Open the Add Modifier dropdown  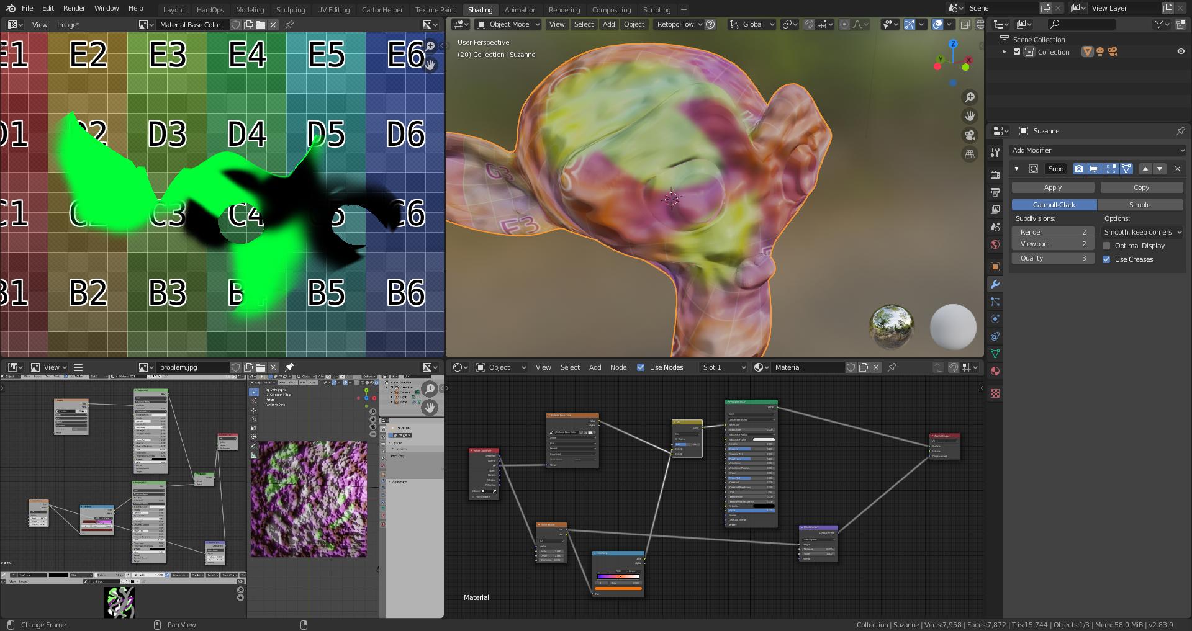click(x=1098, y=150)
